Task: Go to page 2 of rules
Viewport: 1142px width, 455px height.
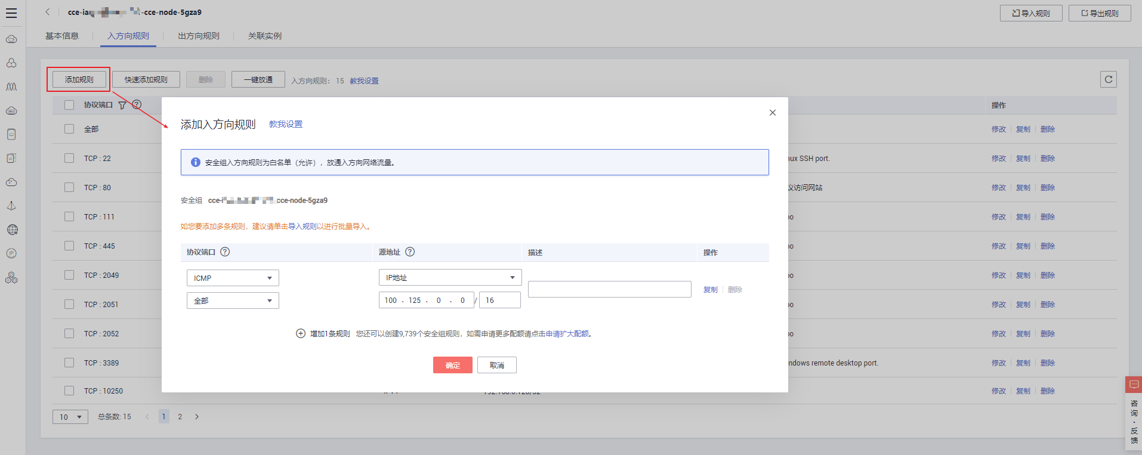Action: (x=180, y=417)
